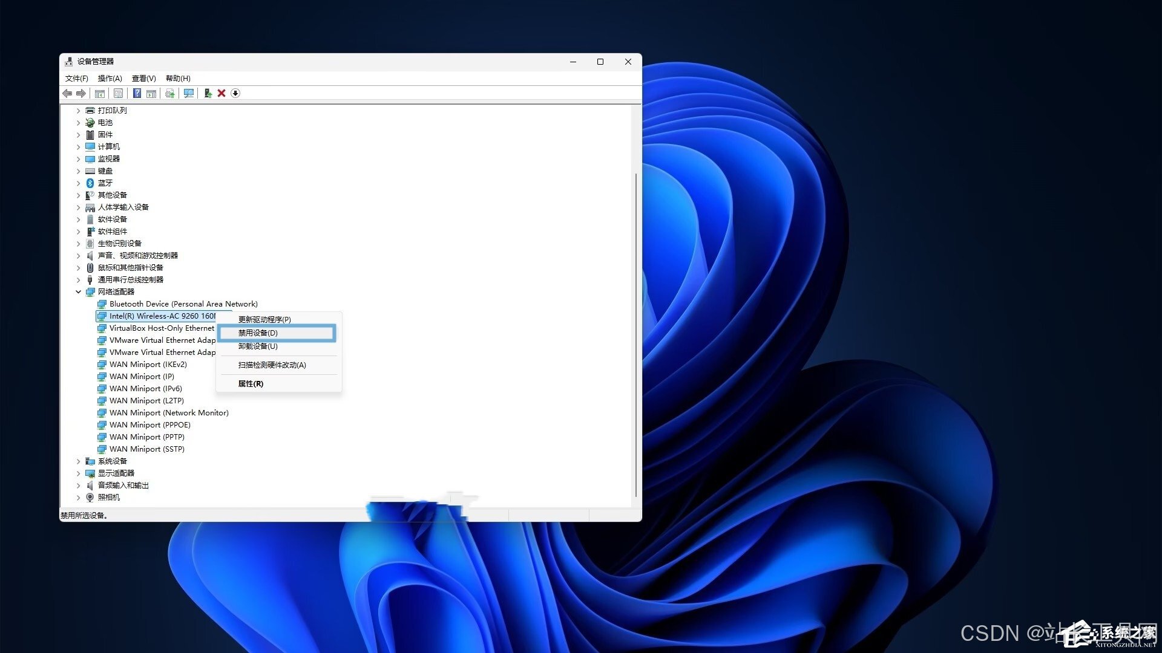Click the red X uninstall device icon
This screenshot has width=1162, height=653.
tap(222, 93)
